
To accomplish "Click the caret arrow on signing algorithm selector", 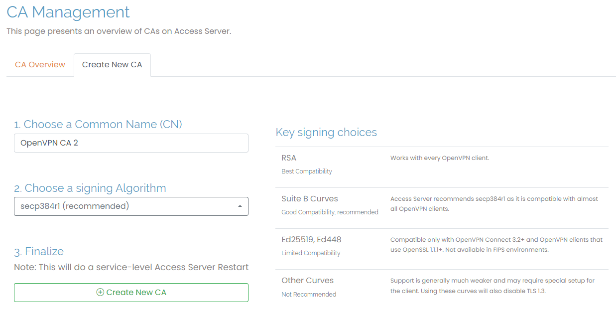I will click(240, 206).
